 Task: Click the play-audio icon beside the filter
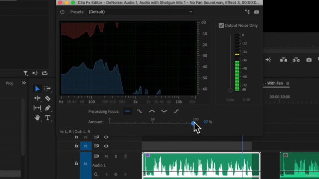coord(35,73)
